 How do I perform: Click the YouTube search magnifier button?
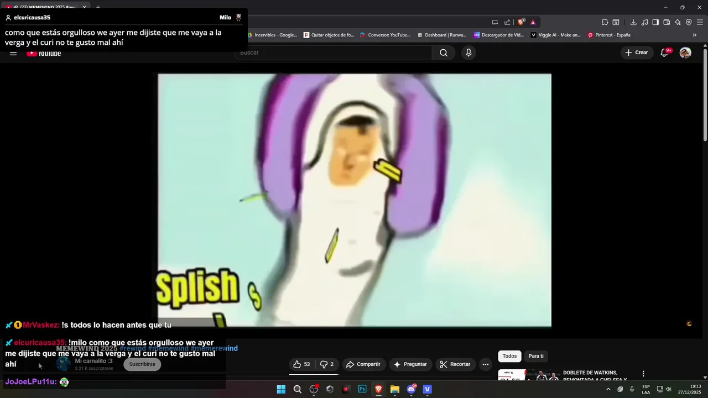click(444, 53)
